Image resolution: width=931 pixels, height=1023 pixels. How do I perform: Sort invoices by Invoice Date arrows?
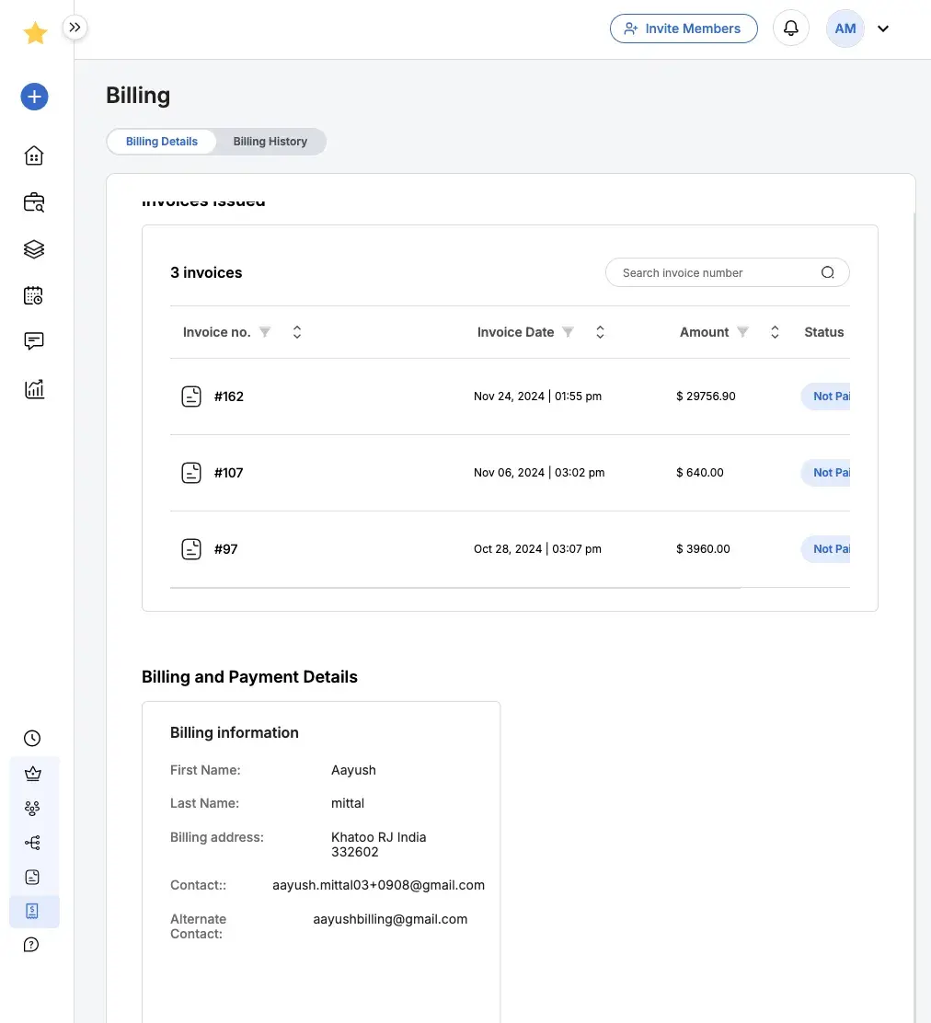point(600,332)
